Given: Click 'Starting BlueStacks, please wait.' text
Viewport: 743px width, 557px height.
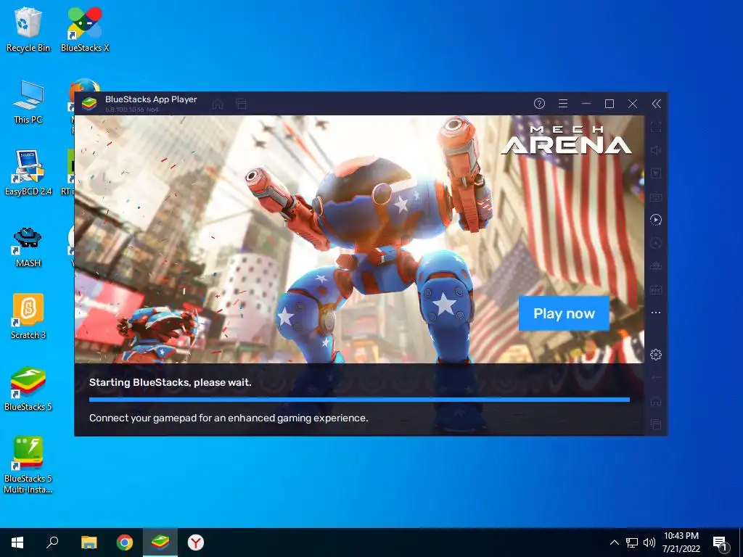Looking at the screenshot, I should coord(171,382).
